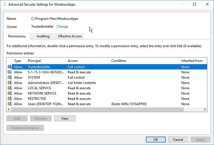Click the folder icon in title bar
The width and height of the screenshot is (214, 145).
point(4,4)
